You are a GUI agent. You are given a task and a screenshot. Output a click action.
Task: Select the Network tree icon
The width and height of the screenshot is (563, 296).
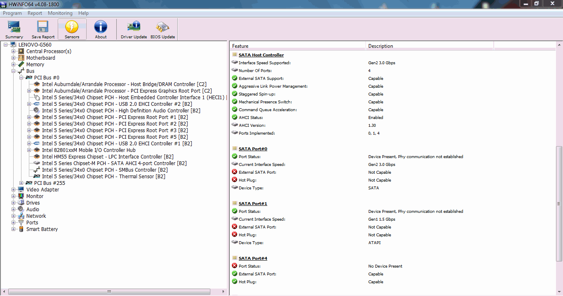[21, 216]
